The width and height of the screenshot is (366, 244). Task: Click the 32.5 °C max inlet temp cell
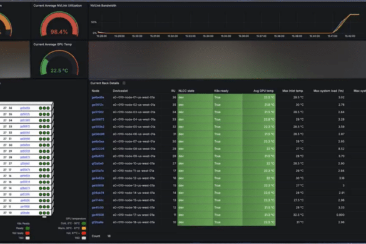298,215
